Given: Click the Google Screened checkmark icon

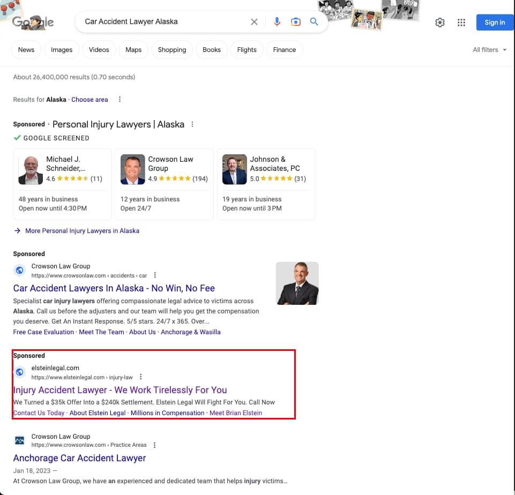Looking at the screenshot, I should pyautogui.click(x=17, y=138).
